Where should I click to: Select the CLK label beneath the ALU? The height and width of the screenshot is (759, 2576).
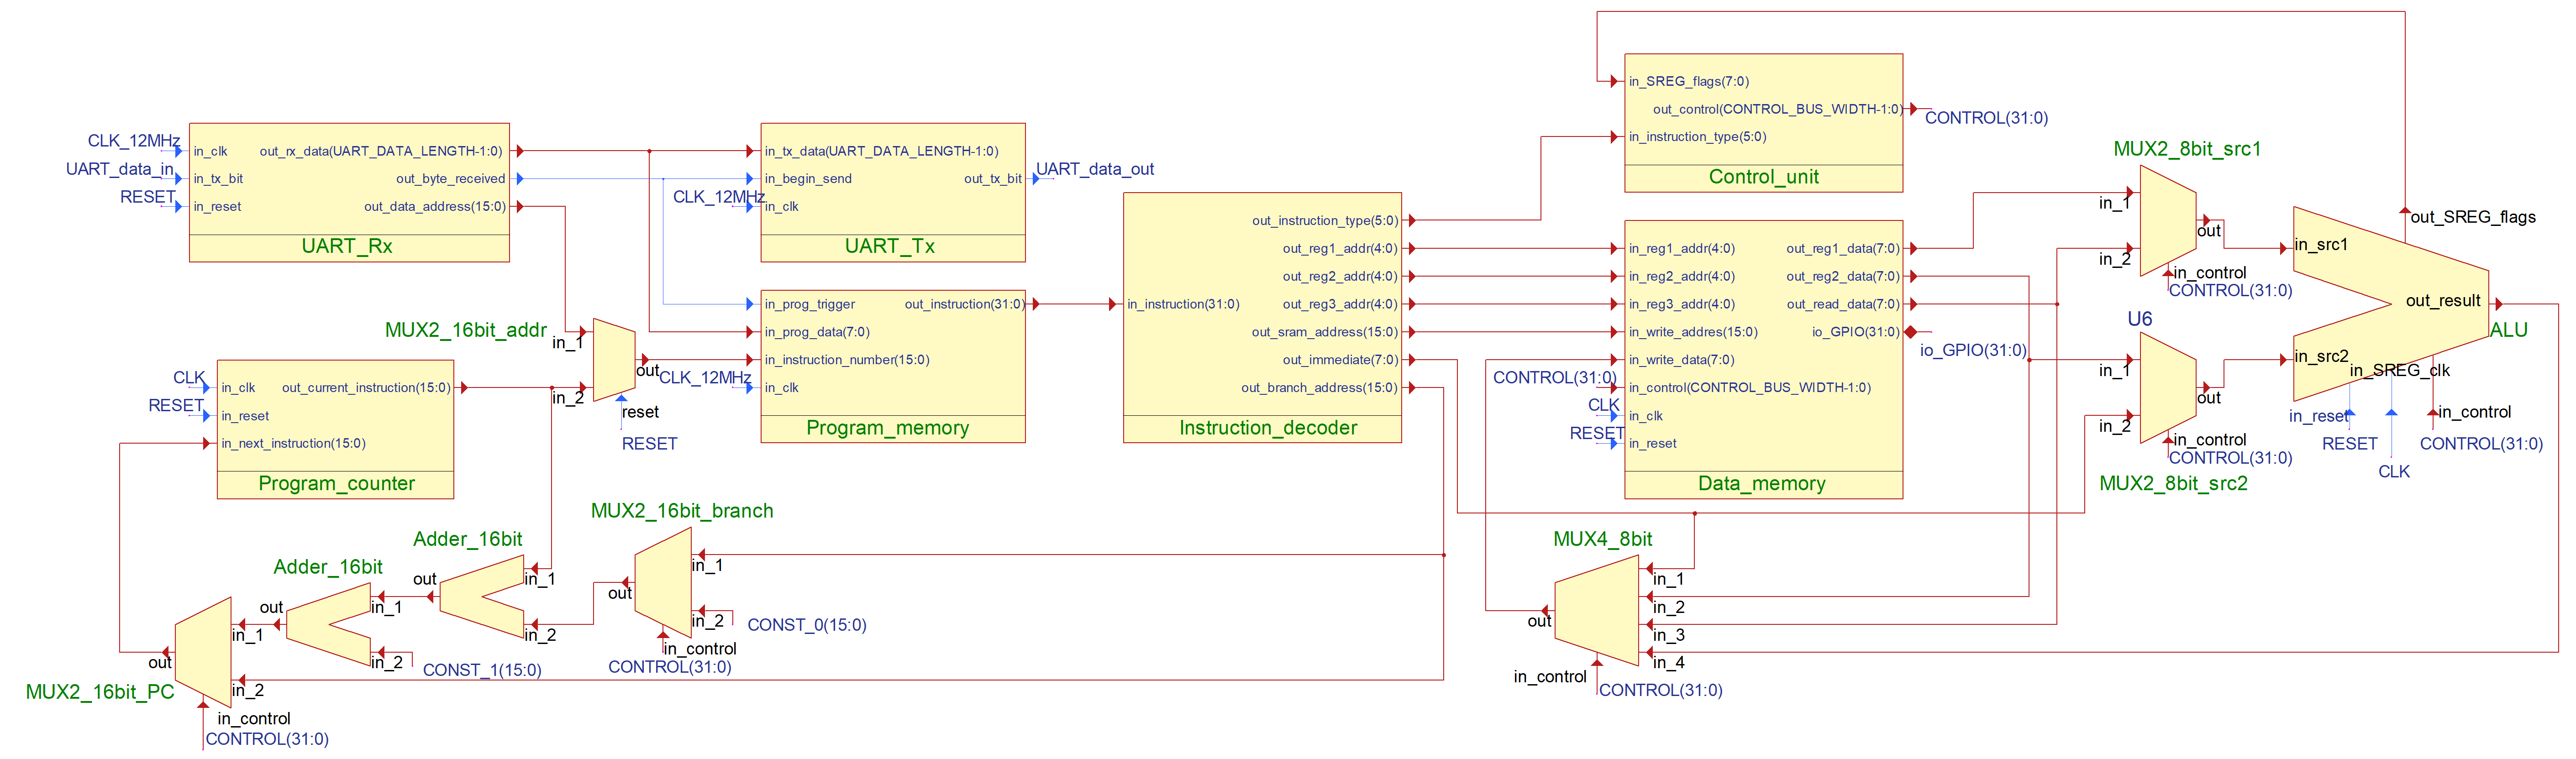coord(2393,472)
